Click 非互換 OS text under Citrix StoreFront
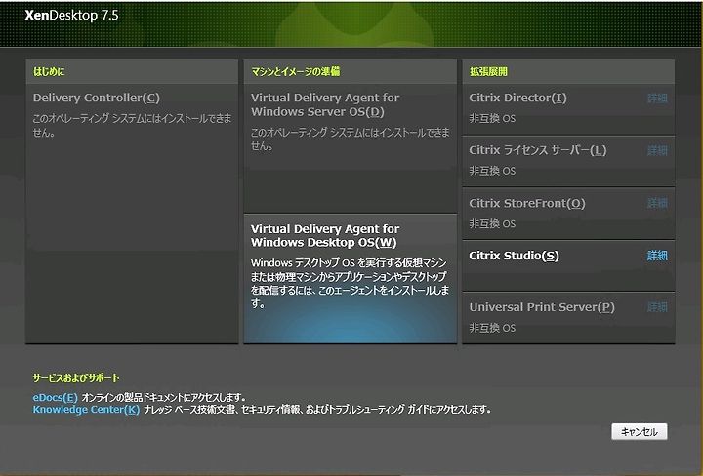Screen dimensions: 703x476 492,224
